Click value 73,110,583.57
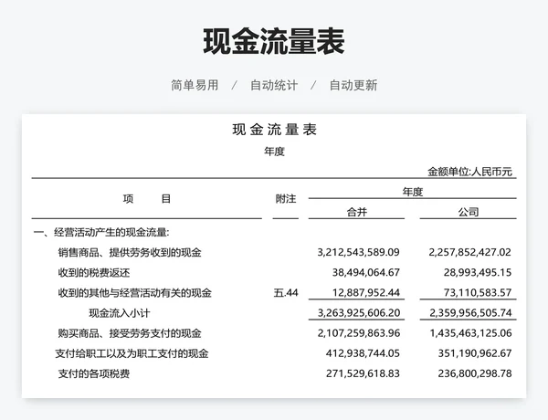This screenshot has width=548, height=420. point(478,293)
